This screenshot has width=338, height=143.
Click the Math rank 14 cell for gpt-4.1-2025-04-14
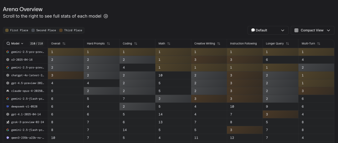(x=173, y=114)
